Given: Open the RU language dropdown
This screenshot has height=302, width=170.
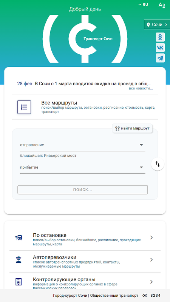Looking at the screenshot, I should tap(143, 5).
